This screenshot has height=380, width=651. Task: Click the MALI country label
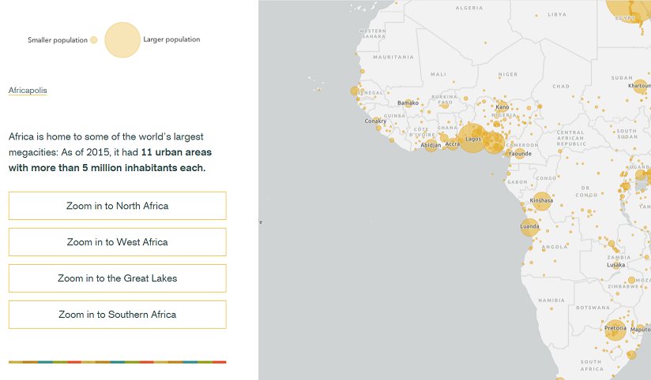(x=438, y=74)
